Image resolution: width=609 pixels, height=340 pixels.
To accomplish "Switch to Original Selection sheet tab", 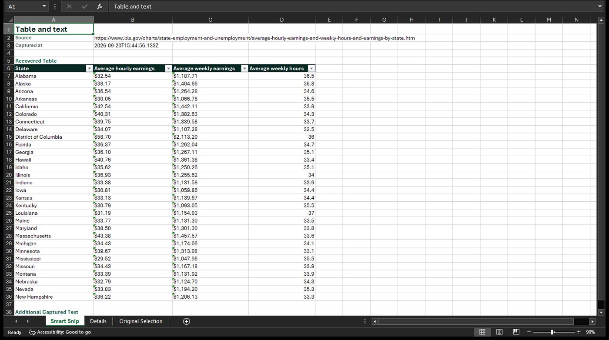I will click(141, 321).
